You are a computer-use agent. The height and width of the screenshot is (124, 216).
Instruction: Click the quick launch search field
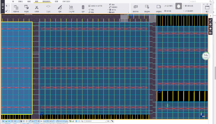point(199,1)
